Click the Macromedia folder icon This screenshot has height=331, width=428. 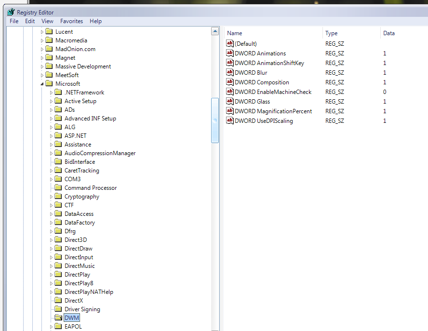click(x=49, y=40)
